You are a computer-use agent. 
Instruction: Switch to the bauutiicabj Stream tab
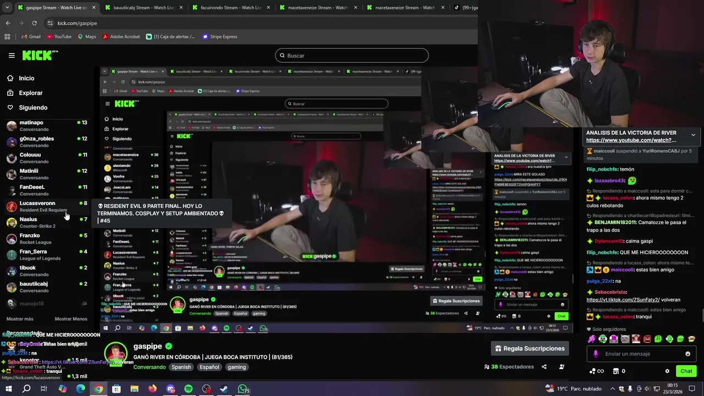click(144, 8)
